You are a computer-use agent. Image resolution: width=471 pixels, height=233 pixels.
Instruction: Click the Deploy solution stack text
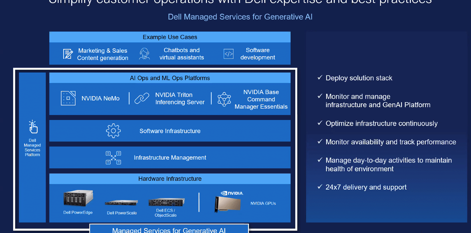tap(359, 78)
